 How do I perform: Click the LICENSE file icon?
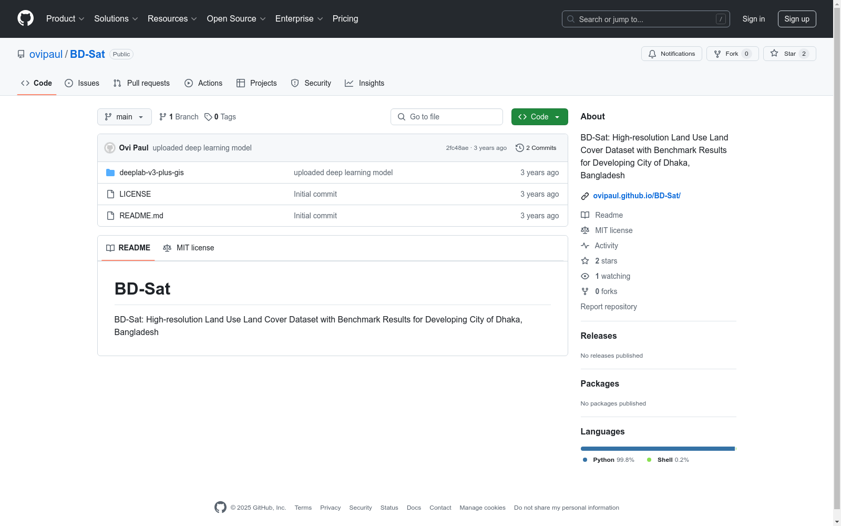110,194
